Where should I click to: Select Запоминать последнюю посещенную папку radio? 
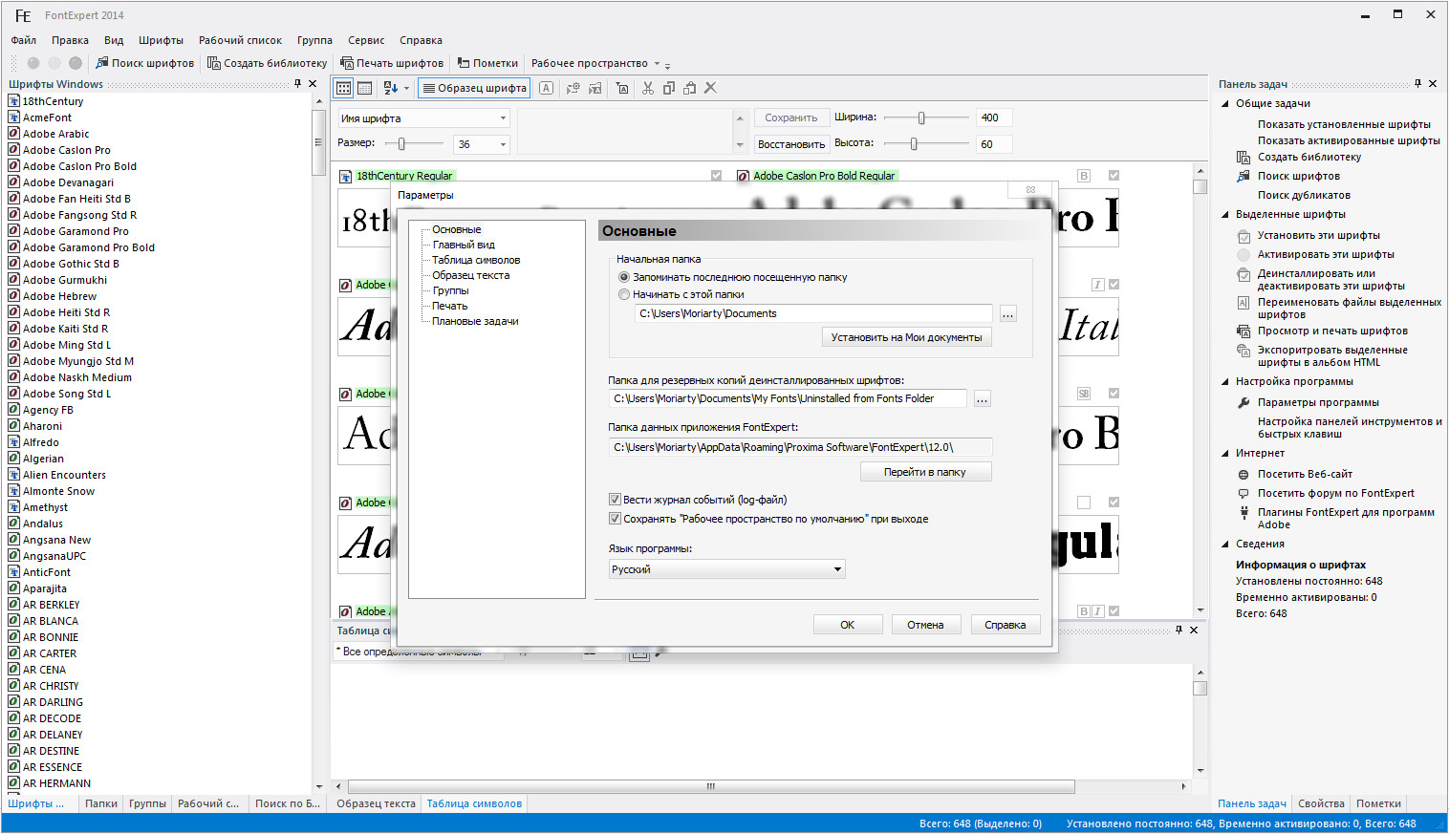click(x=624, y=277)
